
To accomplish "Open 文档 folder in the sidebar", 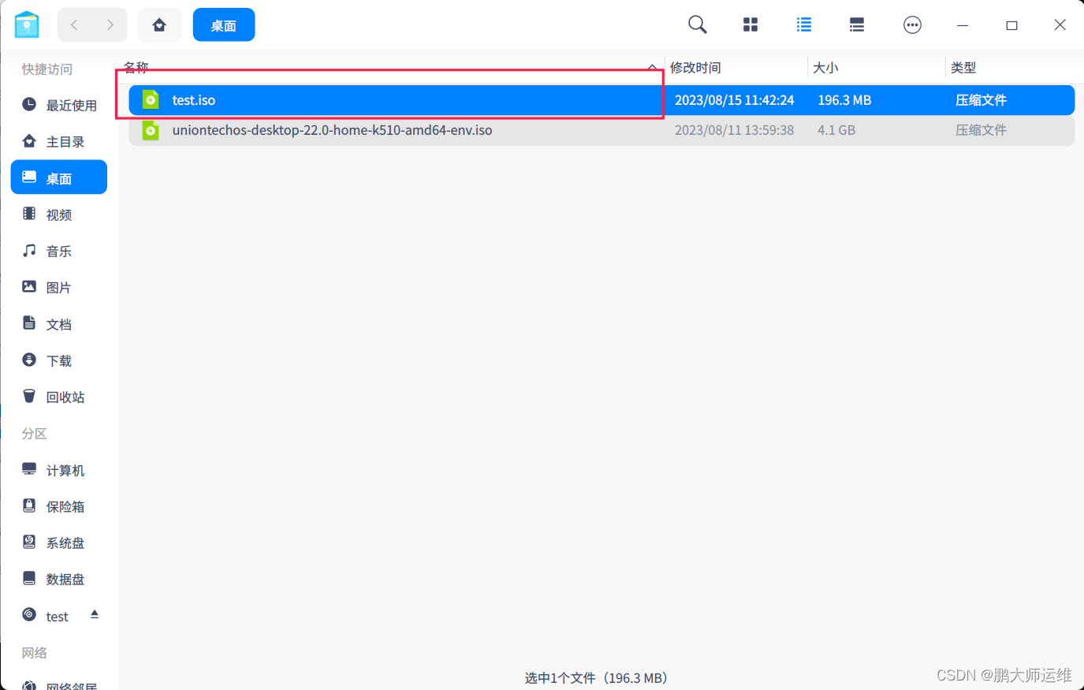I will point(59,324).
